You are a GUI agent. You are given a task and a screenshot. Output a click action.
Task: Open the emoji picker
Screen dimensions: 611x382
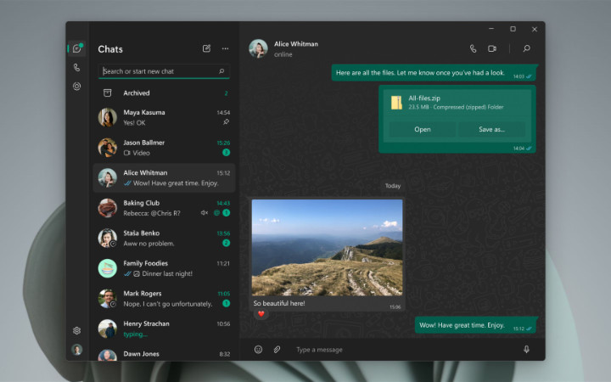[x=258, y=350]
